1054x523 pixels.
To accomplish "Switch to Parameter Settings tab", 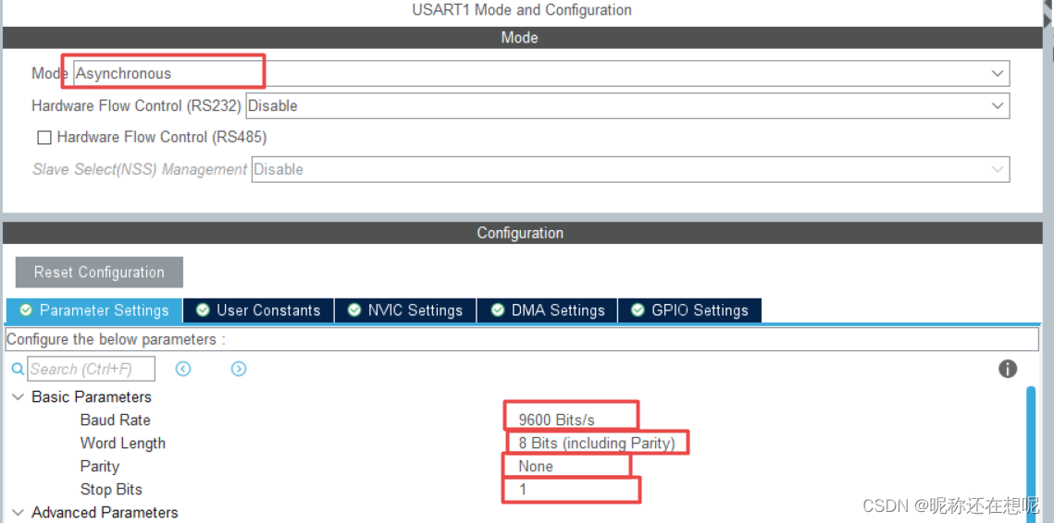I will pyautogui.click(x=94, y=310).
